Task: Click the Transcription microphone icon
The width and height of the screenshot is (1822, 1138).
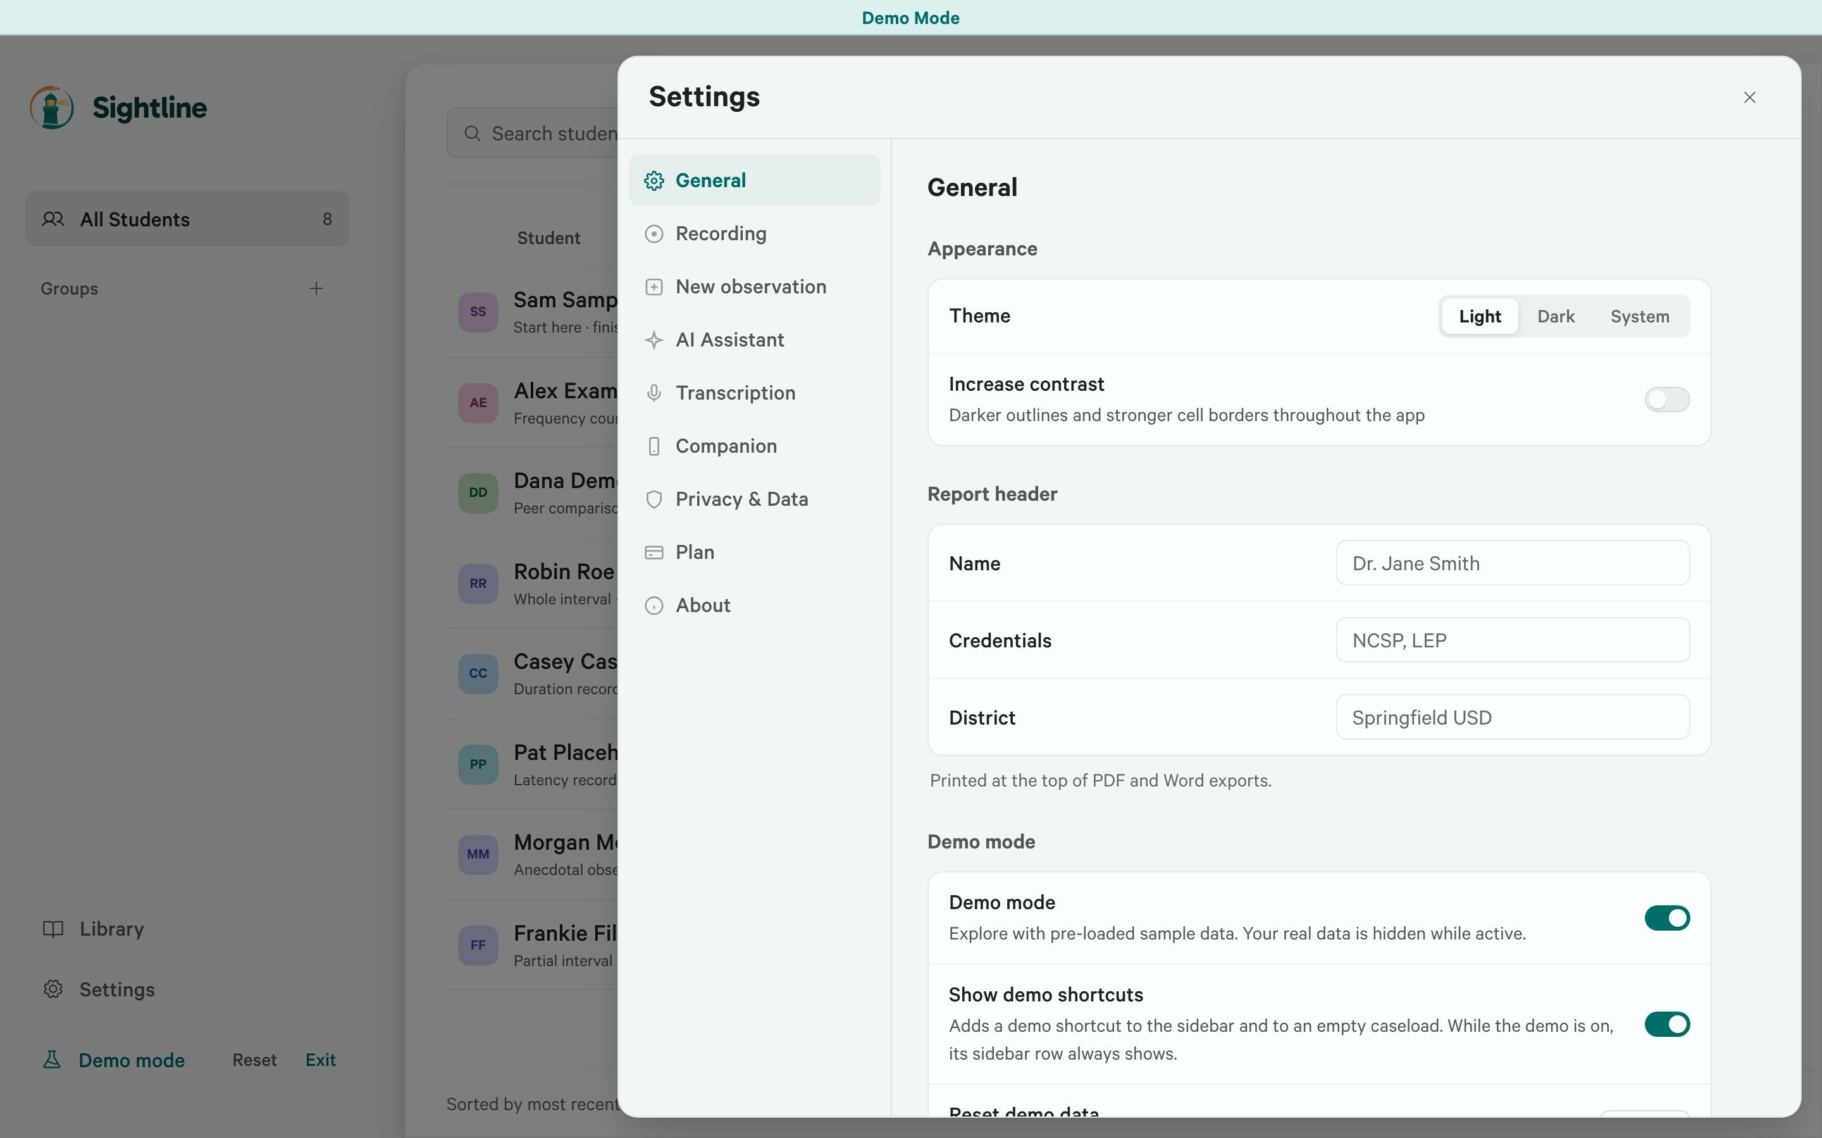Action: (654, 393)
